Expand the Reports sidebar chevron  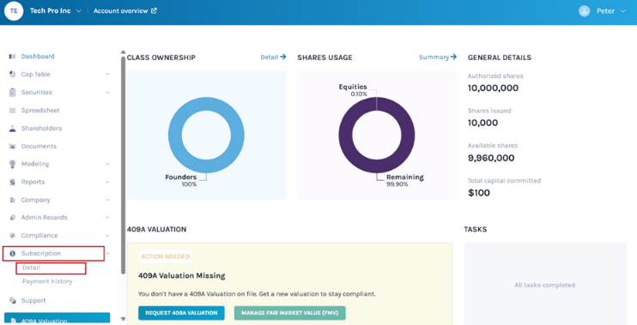pyautogui.click(x=107, y=182)
